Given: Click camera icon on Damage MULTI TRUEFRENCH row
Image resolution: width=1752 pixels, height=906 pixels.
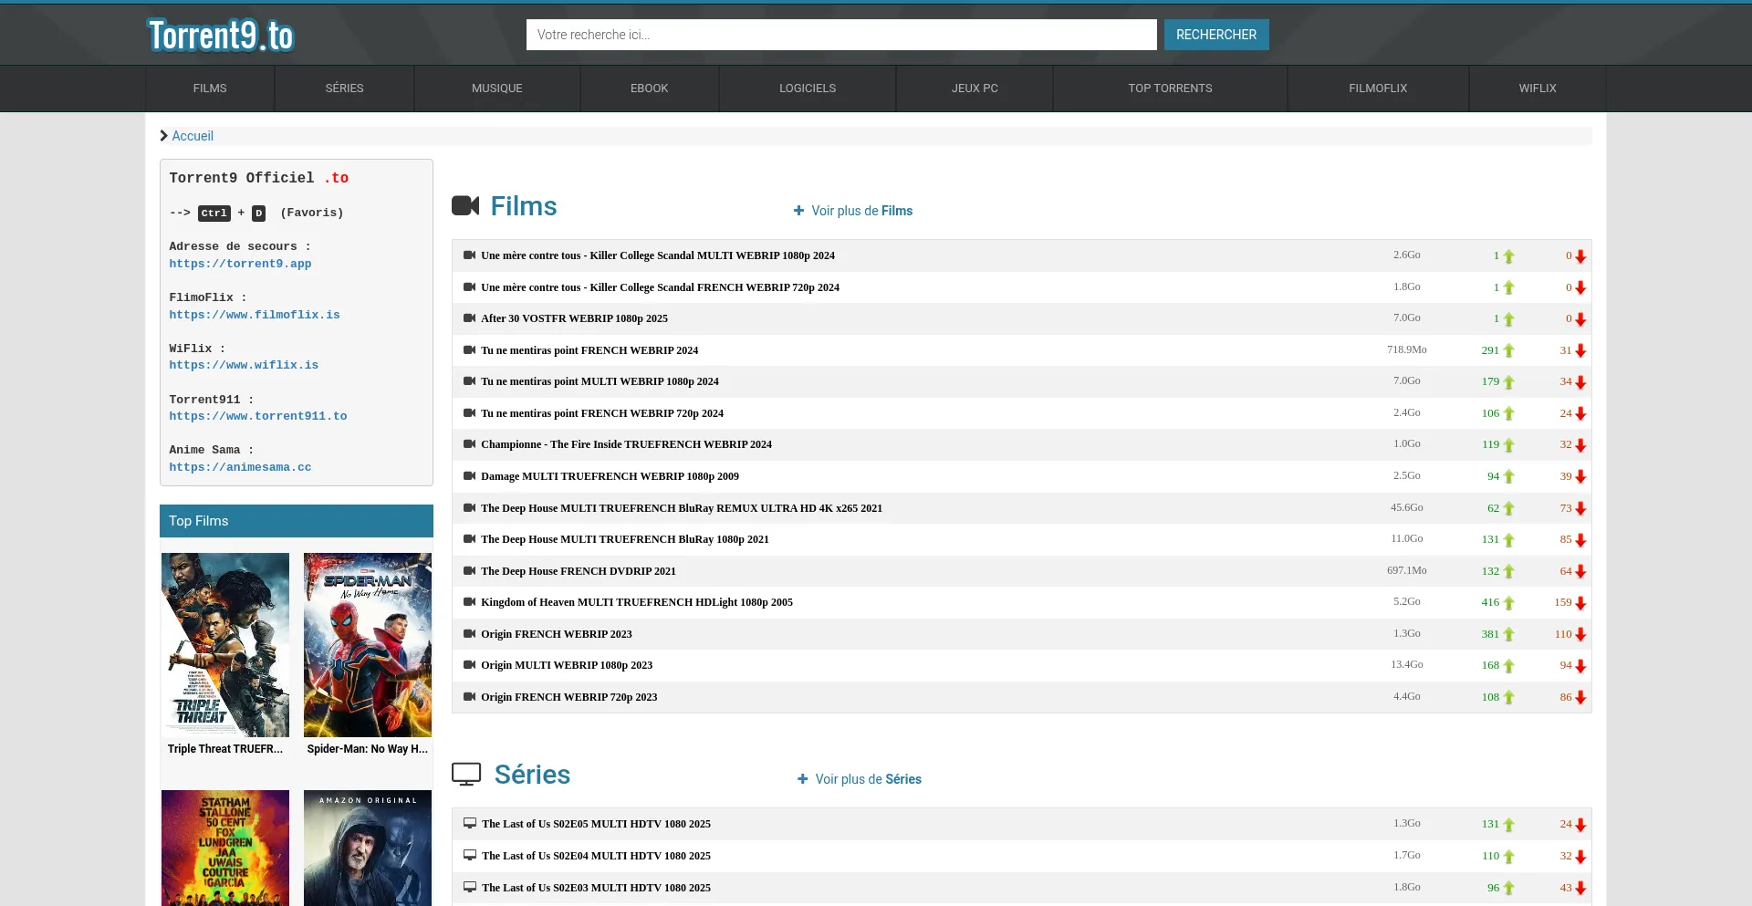Looking at the screenshot, I should [470, 476].
